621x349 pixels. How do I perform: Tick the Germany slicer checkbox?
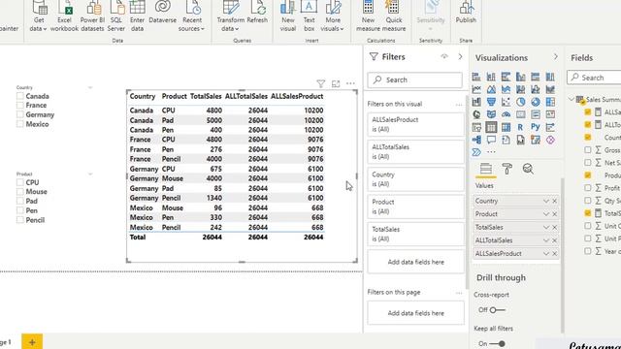click(x=20, y=114)
